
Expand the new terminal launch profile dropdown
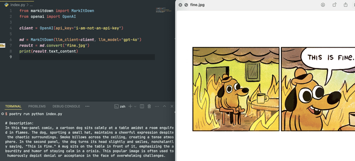(135, 106)
